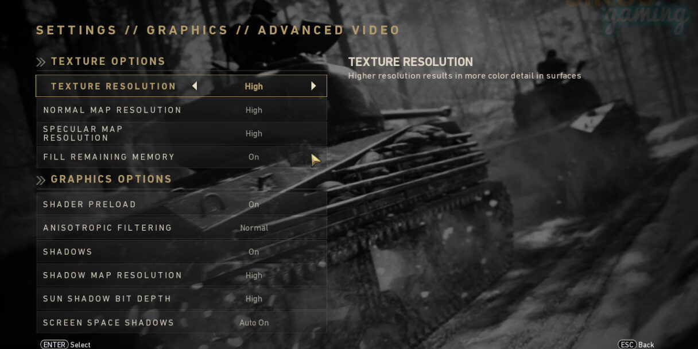Select Shadow Map Resolution row
The image size is (698, 349).
[181, 276]
